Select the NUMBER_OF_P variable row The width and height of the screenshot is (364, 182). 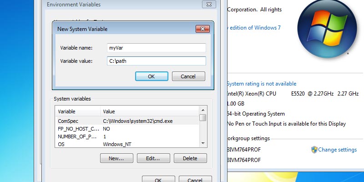(127, 136)
